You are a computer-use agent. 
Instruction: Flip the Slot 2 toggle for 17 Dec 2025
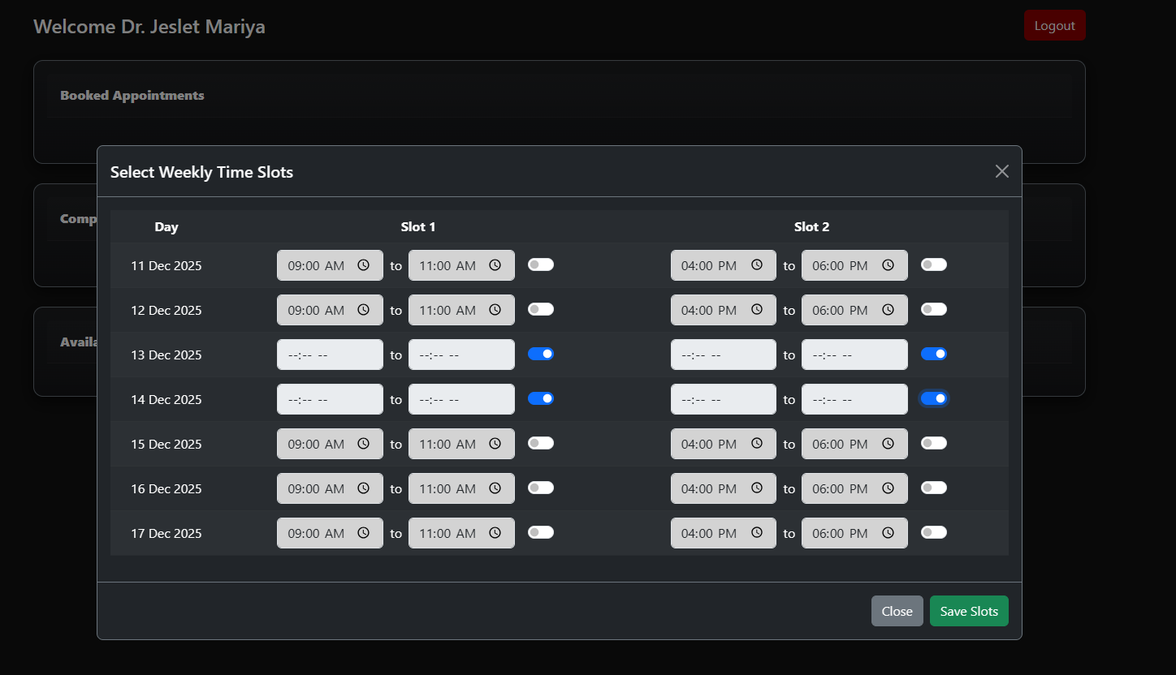pos(934,532)
